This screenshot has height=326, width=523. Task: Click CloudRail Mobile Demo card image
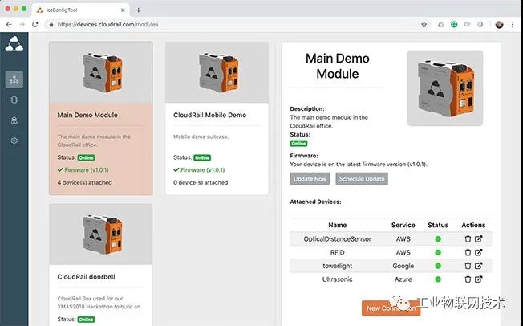click(x=217, y=72)
